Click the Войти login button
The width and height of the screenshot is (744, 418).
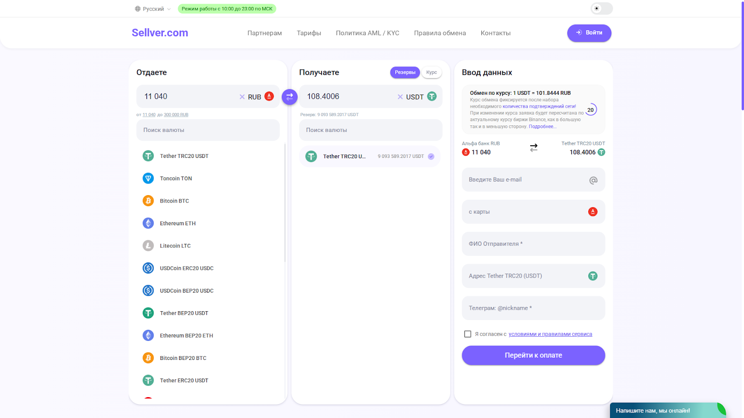click(589, 33)
